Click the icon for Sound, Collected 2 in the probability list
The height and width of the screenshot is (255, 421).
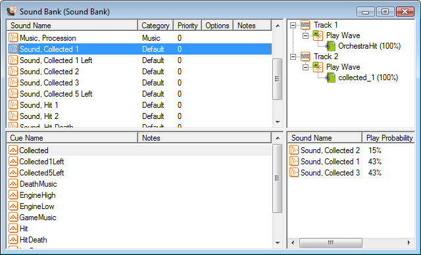pyautogui.click(x=294, y=150)
